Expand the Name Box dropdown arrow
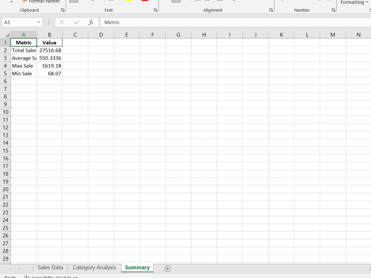The height and width of the screenshot is (278, 371). tap(39, 22)
